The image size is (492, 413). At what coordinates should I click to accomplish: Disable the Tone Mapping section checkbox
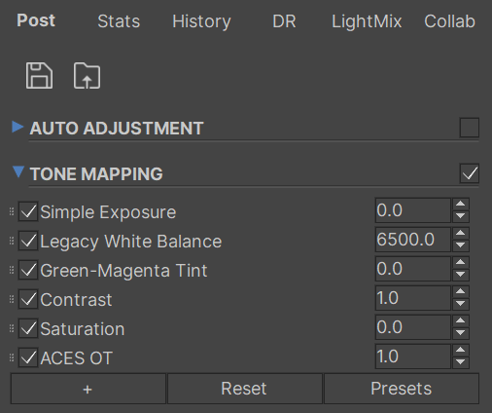click(x=470, y=173)
